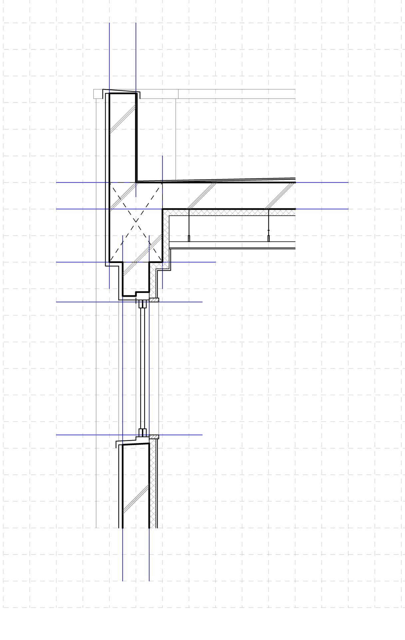Click the small hatched block at window head interior
The image size is (405, 640).
point(154,300)
